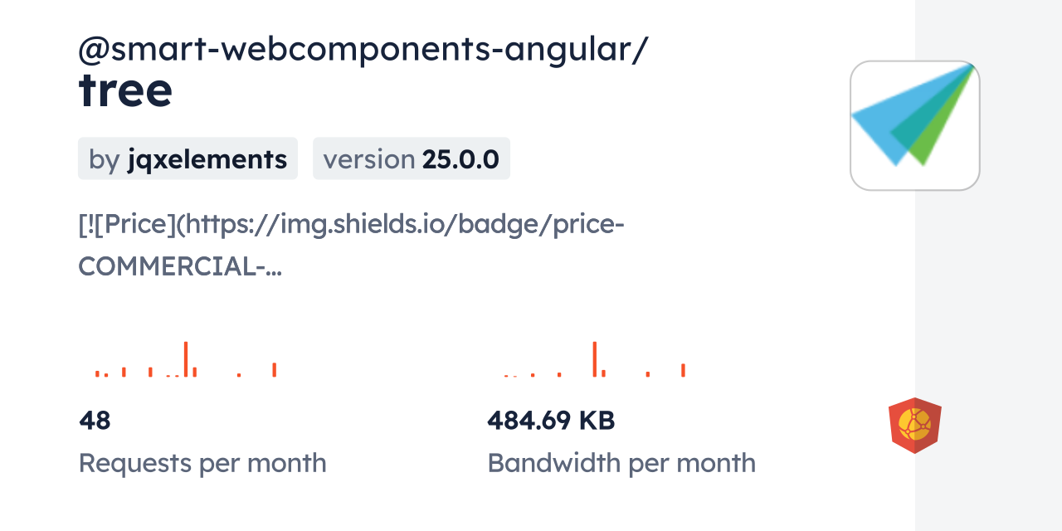This screenshot has height=531, width=1062.
Task: Click the bold "tree" package title
Action: 125,90
